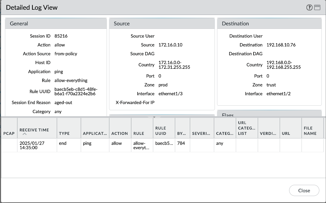
Task: Select the Severity column header
Action: pos(202,128)
